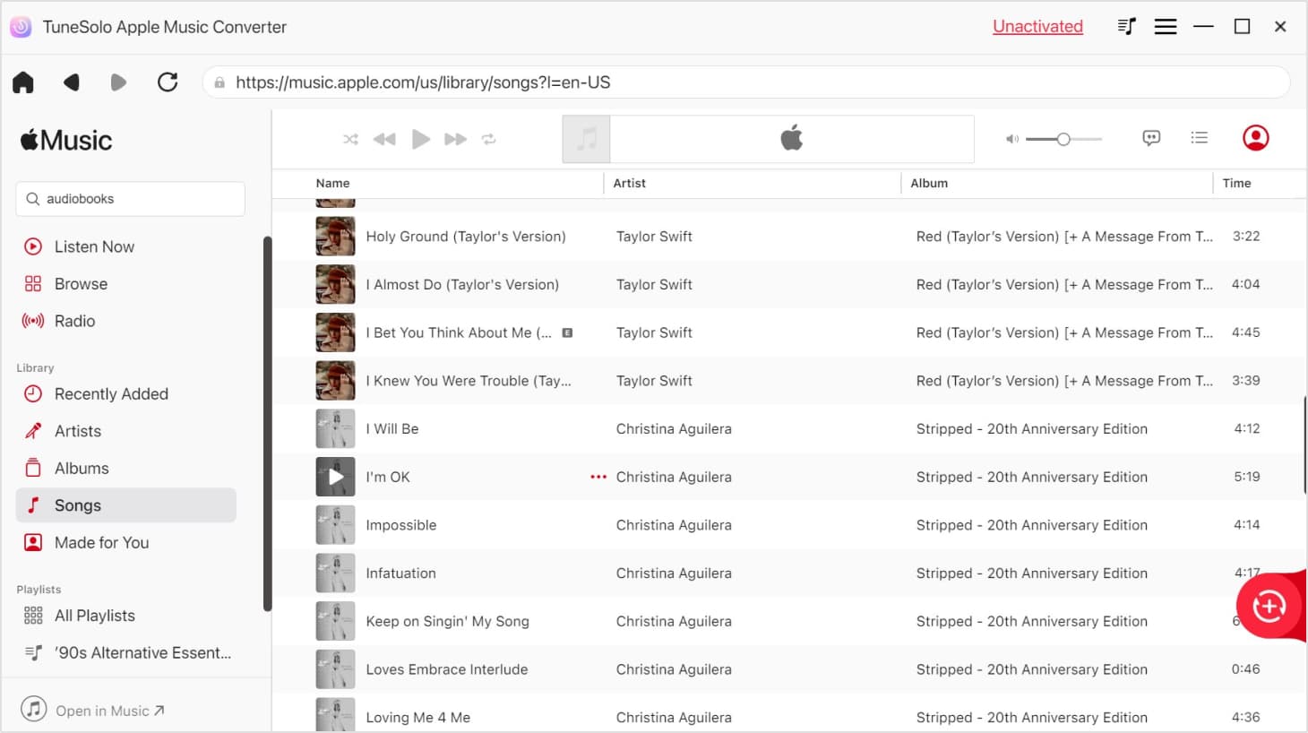Select song I Will Be
The height and width of the screenshot is (733, 1308).
coord(392,429)
